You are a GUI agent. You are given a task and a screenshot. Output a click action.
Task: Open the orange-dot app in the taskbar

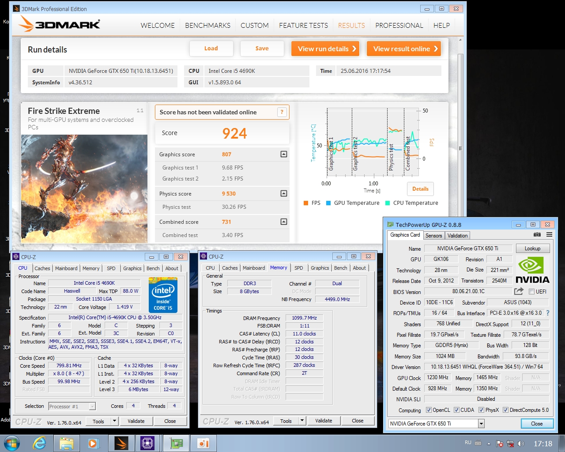pos(203,443)
